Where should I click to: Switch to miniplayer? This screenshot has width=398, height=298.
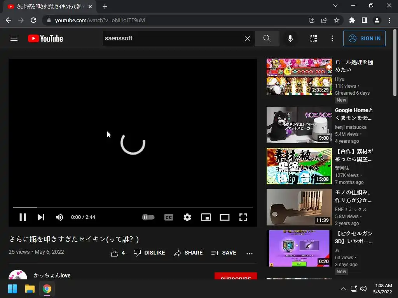point(206,217)
